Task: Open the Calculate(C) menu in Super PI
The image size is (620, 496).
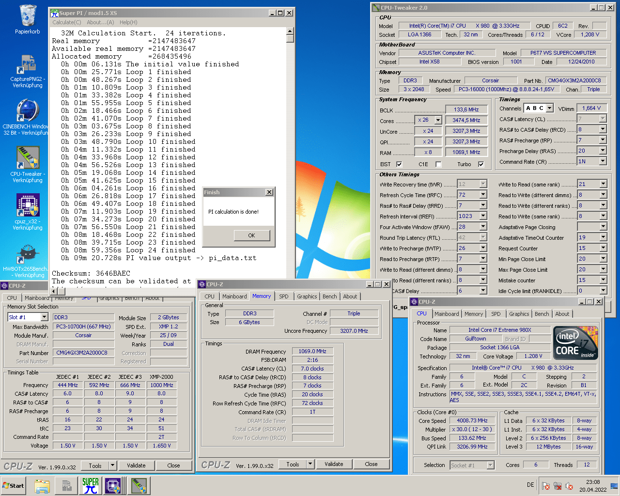Action: tap(66, 22)
